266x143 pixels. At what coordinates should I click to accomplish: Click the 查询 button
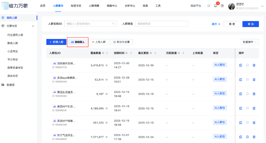tap(251, 24)
